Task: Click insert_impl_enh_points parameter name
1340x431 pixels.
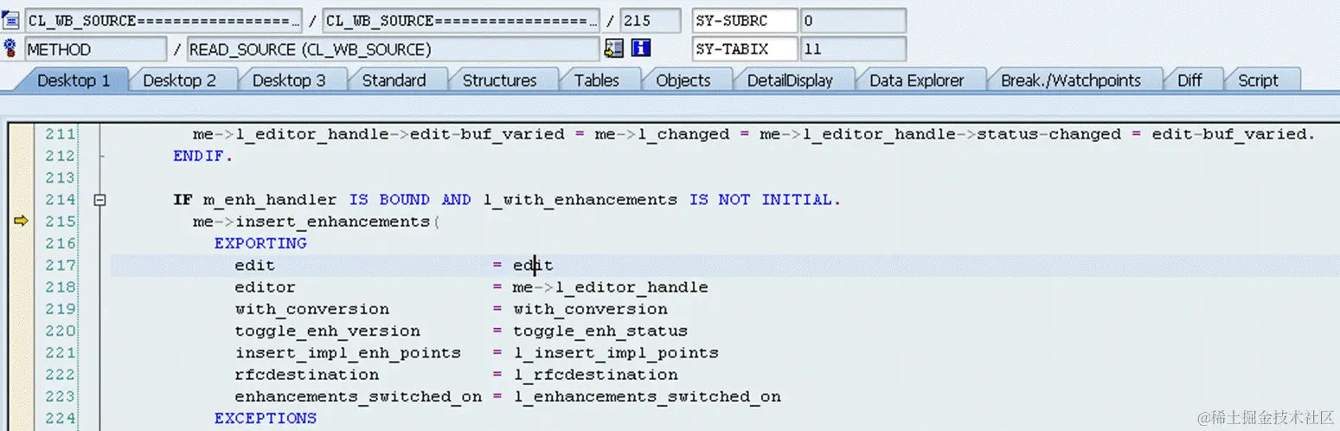Action: [x=348, y=353]
